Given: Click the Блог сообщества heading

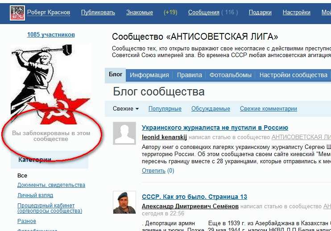Looking at the screenshot, I should pos(159,91).
